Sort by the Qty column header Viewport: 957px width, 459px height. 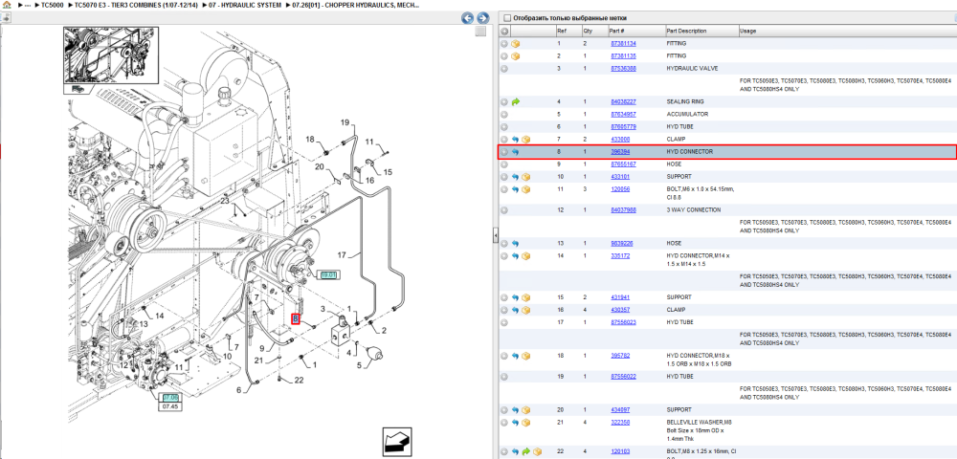pyautogui.click(x=588, y=32)
